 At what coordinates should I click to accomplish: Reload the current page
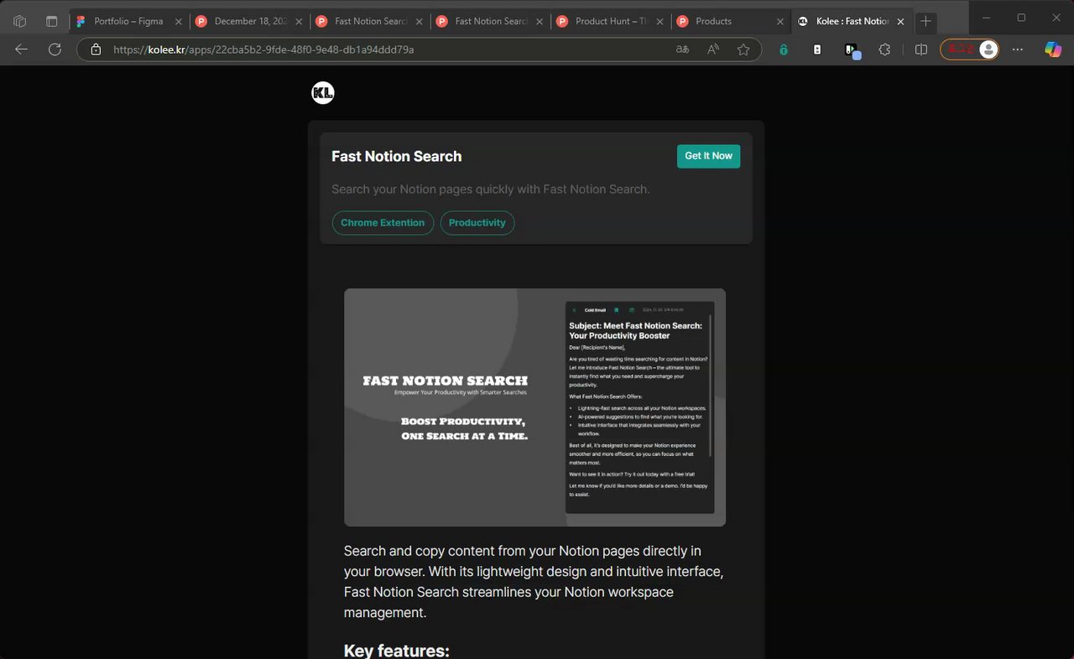point(55,49)
